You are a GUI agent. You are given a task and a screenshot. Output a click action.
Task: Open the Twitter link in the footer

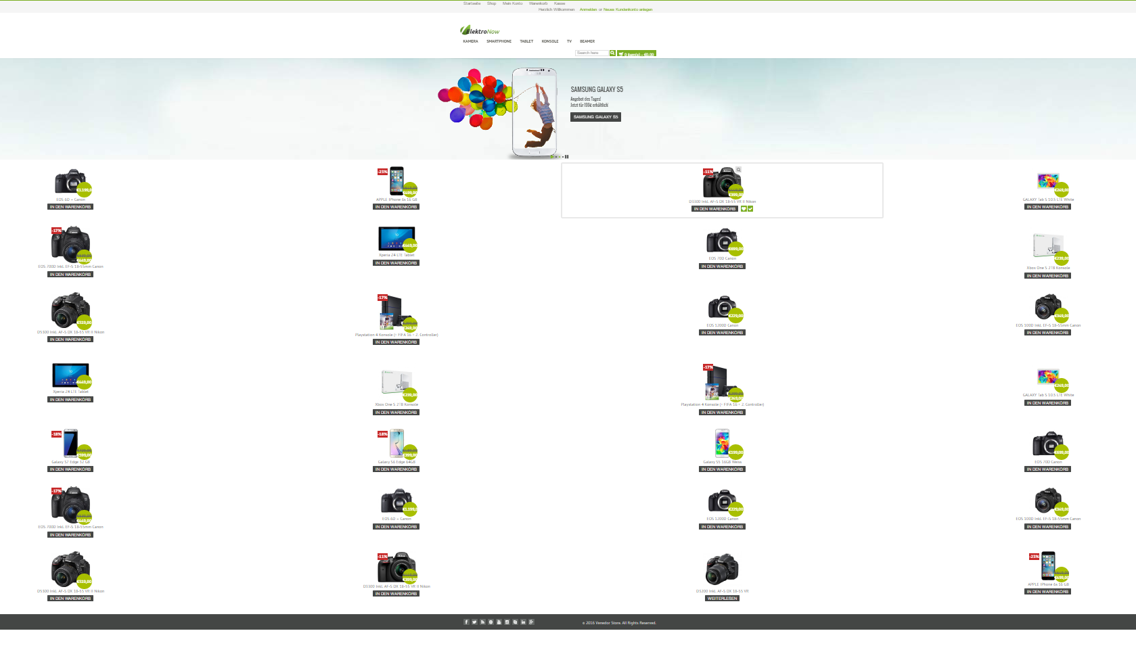(474, 622)
